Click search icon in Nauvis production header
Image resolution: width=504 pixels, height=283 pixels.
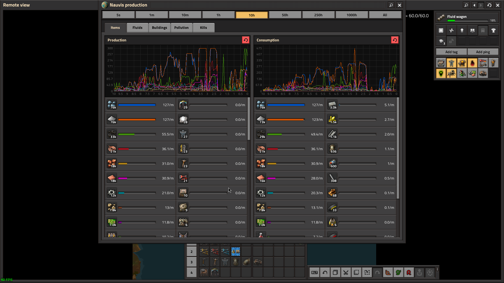point(391,5)
